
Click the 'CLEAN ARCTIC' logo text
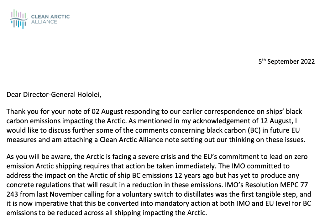point(50,17)
